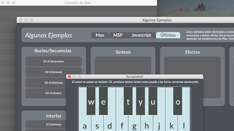Open the 03-X.Midinote example
The height and width of the screenshot is (131, 234).
pyautogui.click(x=54, y=83)
